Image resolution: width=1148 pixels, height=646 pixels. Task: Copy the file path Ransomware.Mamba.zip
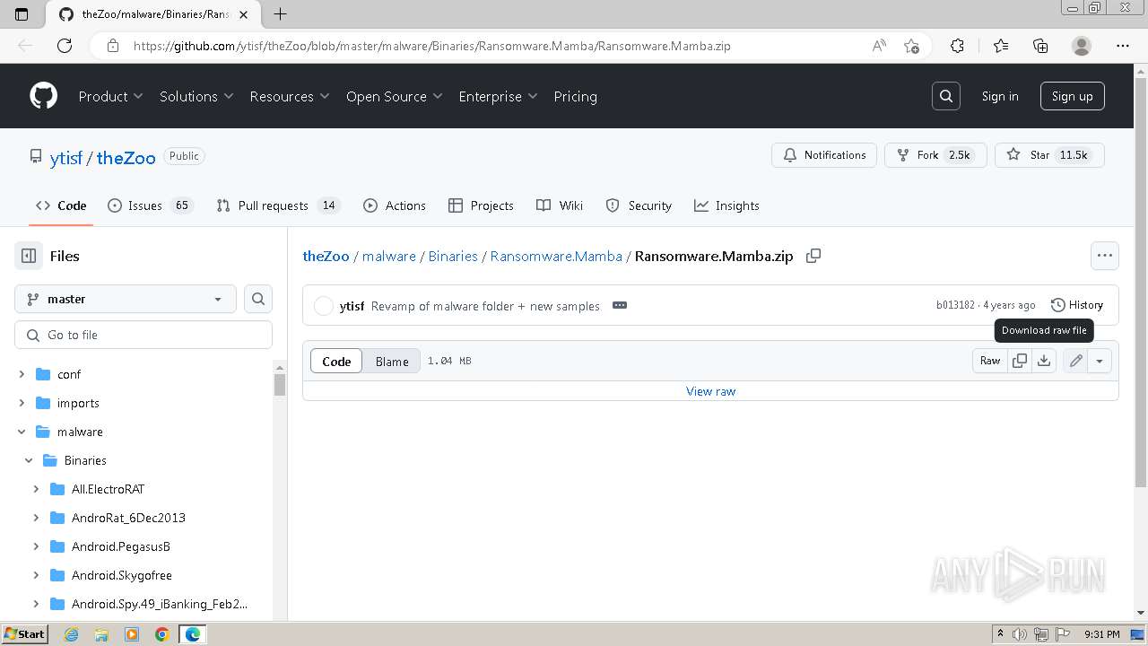click(x=813, y=256)
